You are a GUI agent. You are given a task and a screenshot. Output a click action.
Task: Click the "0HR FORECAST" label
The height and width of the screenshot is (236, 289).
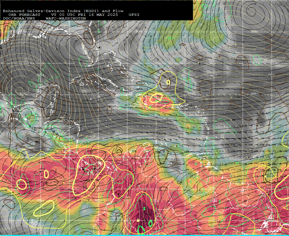tap(24, 15)
